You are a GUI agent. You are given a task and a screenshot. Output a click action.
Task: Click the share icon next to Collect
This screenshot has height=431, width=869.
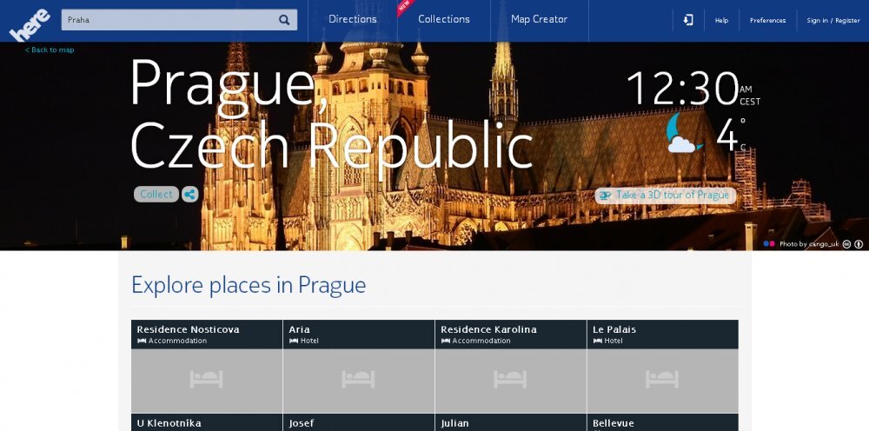[x=189, y=195]
